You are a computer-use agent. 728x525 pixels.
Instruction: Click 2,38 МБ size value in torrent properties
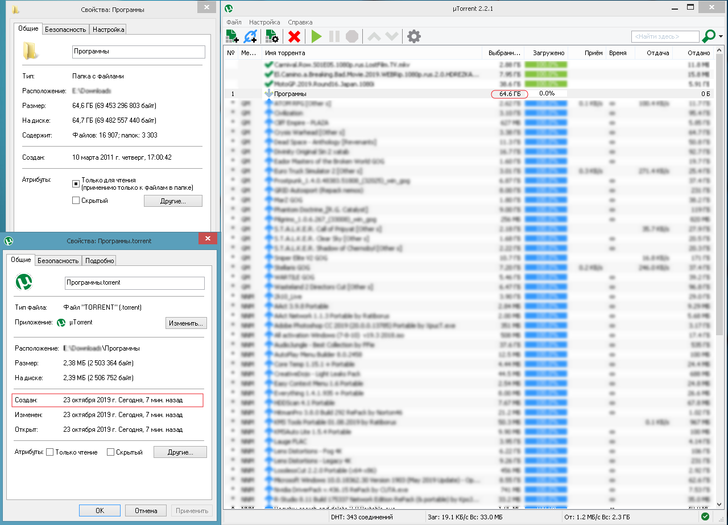point(98,363)
